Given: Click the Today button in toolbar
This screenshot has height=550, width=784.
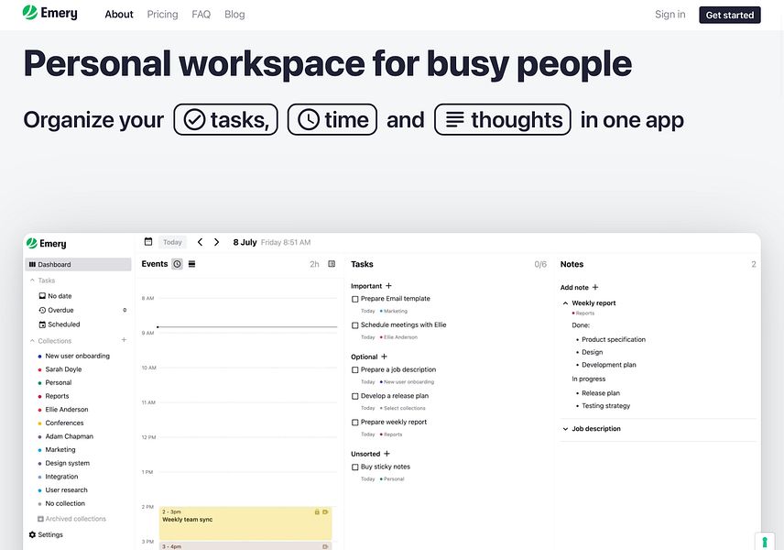Looking at the screenshot, I should [x=172, y=242].
